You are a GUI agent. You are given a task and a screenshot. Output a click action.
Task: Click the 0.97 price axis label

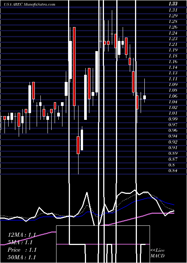[x=173, y=125]
